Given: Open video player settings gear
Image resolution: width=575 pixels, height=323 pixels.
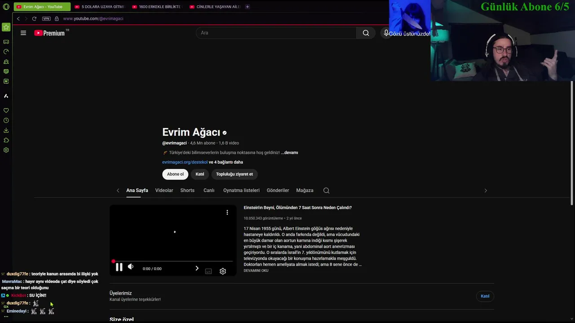Looking at the screenshot, I should tap(223, 271).
